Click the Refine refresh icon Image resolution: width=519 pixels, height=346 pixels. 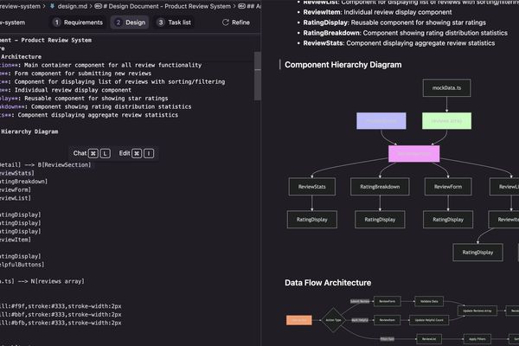[224, 22]
